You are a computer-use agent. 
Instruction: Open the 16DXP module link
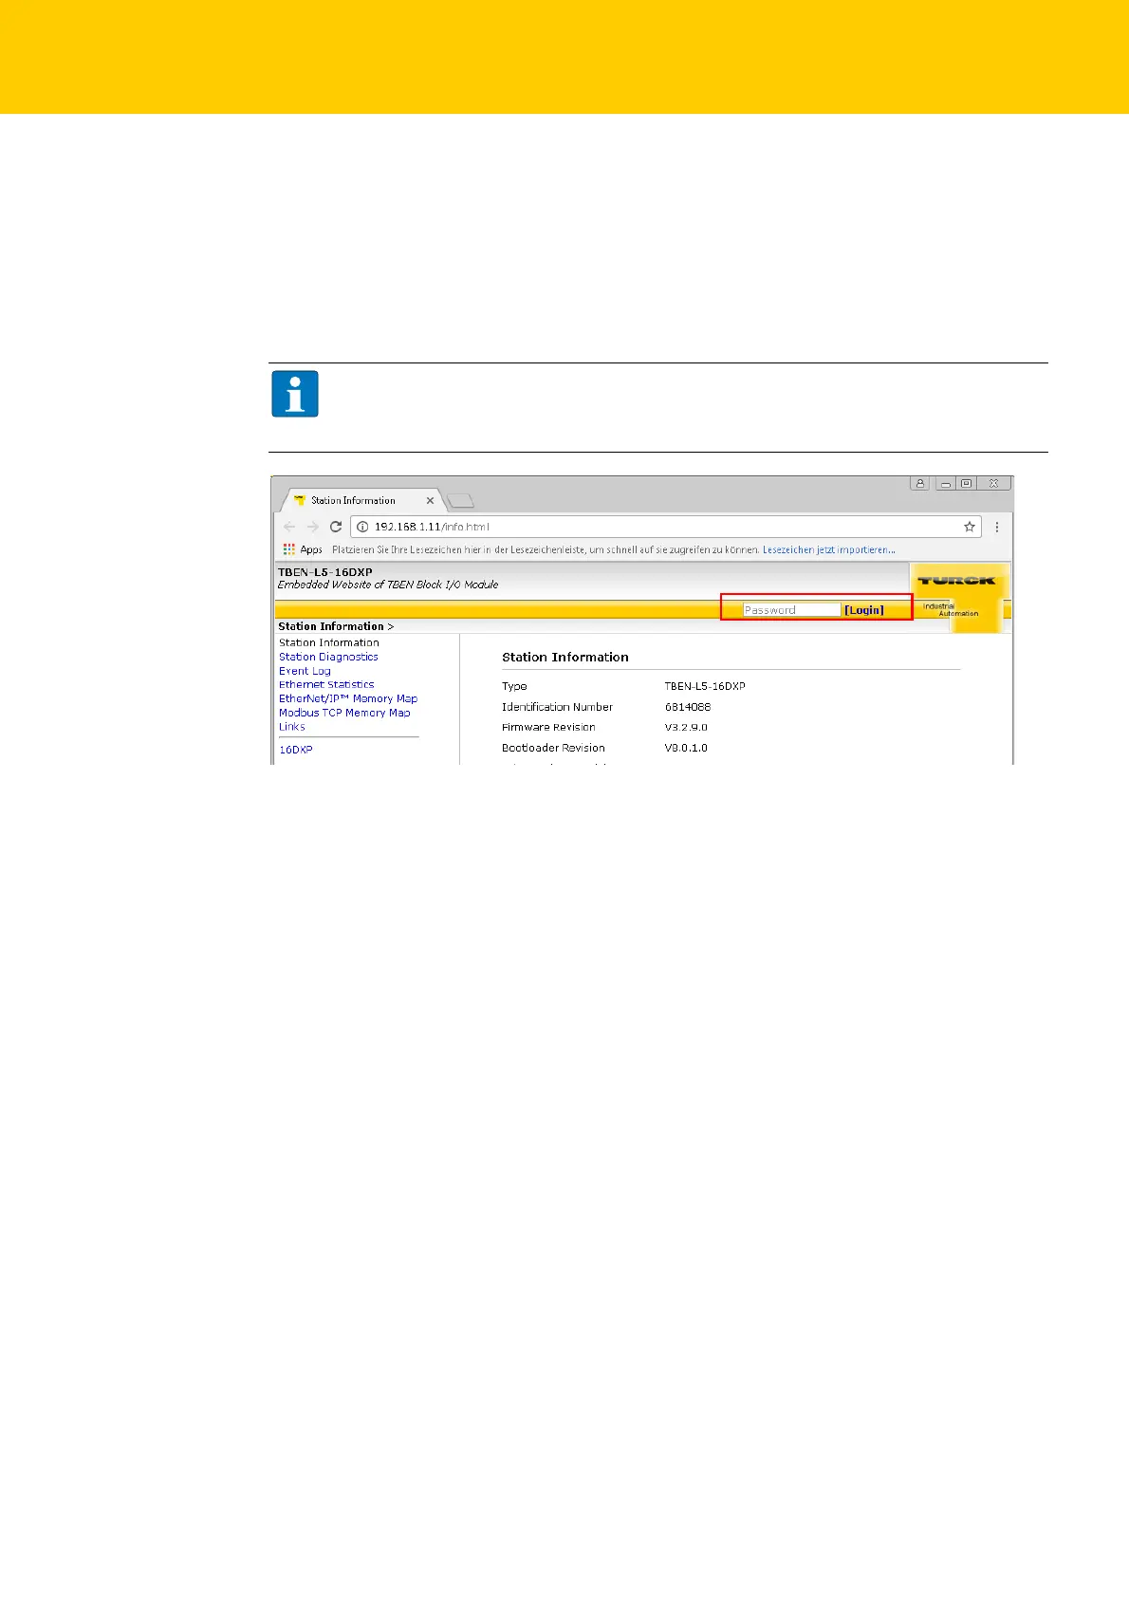(x=296, y=750)
